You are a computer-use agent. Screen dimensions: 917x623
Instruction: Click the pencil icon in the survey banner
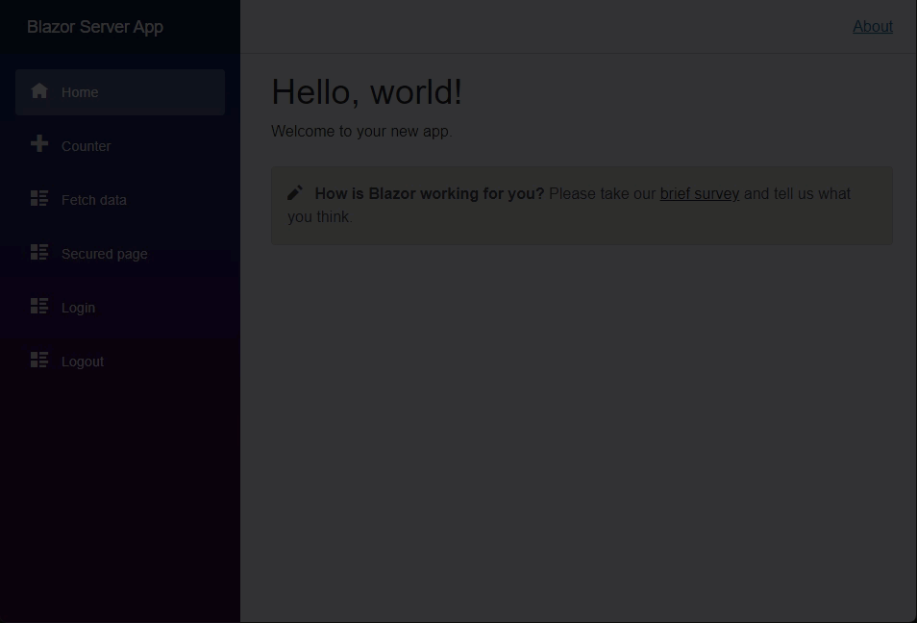pos(295,192)
